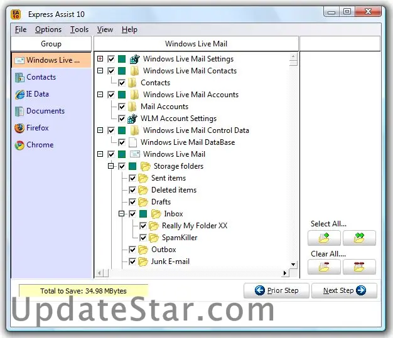393x338 pixels.
Task: Uncheck the Junk E-mail checkbox
Action: click(x=132, y=261)
